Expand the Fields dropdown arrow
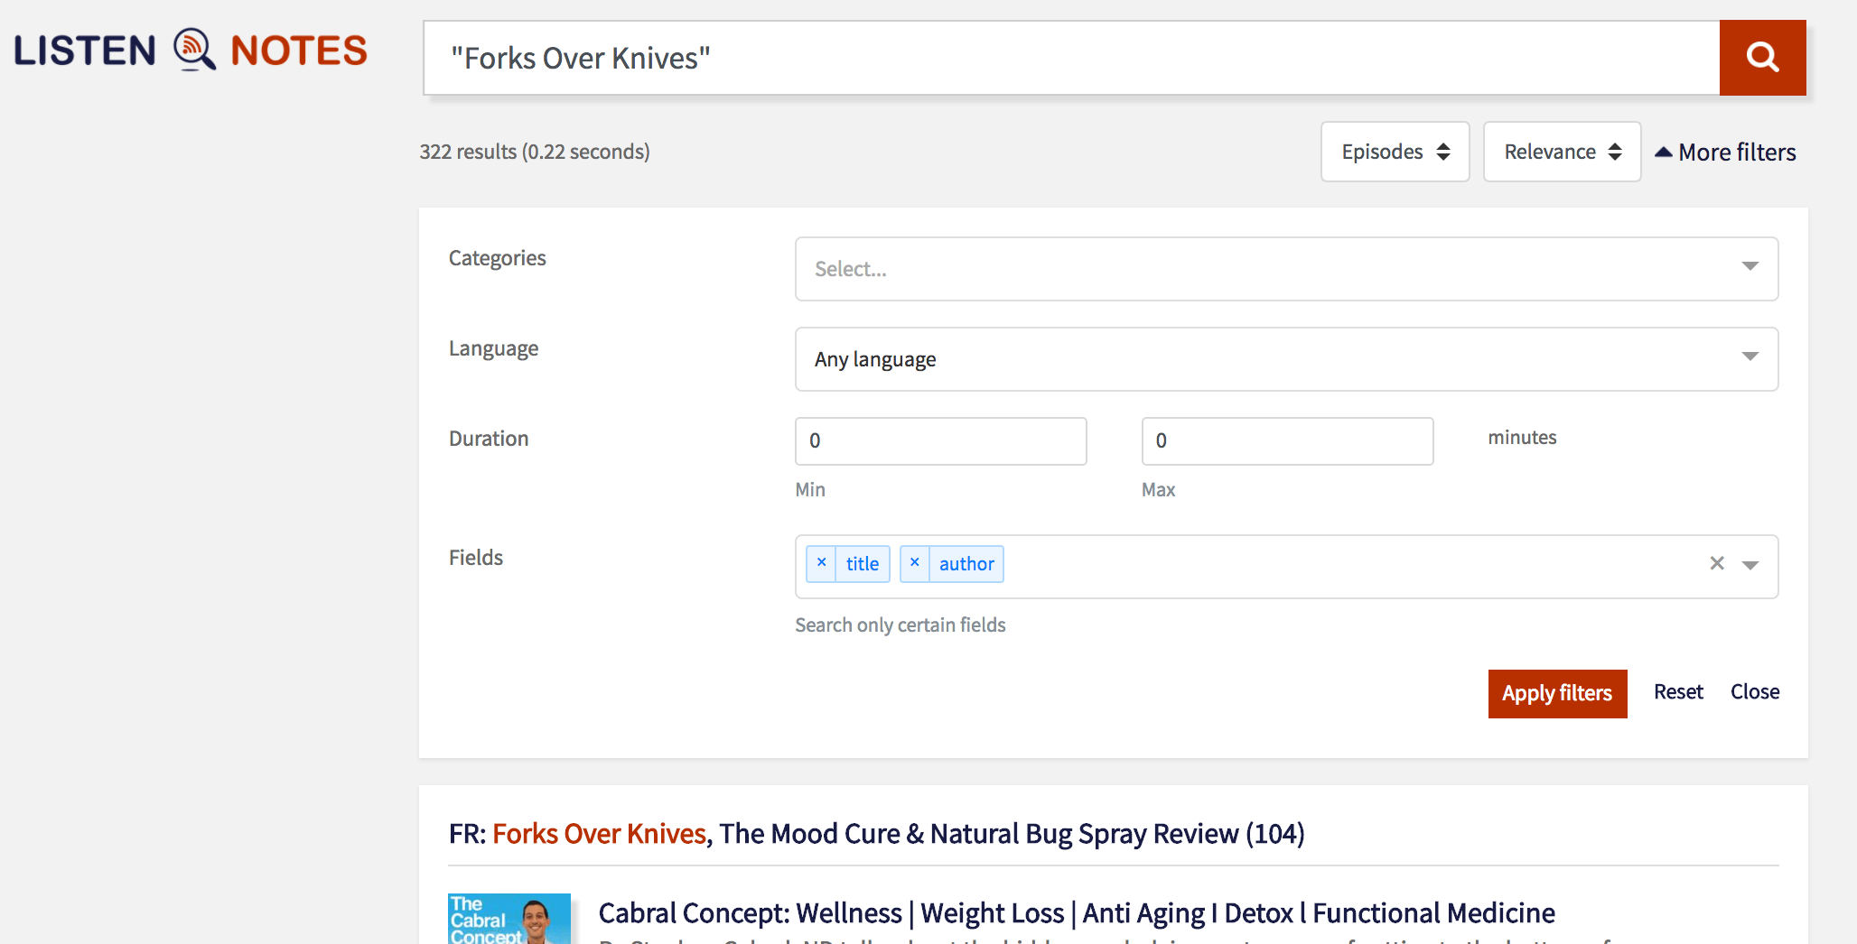Viewport: 1857px width, 944px height. coord(1750,566)
